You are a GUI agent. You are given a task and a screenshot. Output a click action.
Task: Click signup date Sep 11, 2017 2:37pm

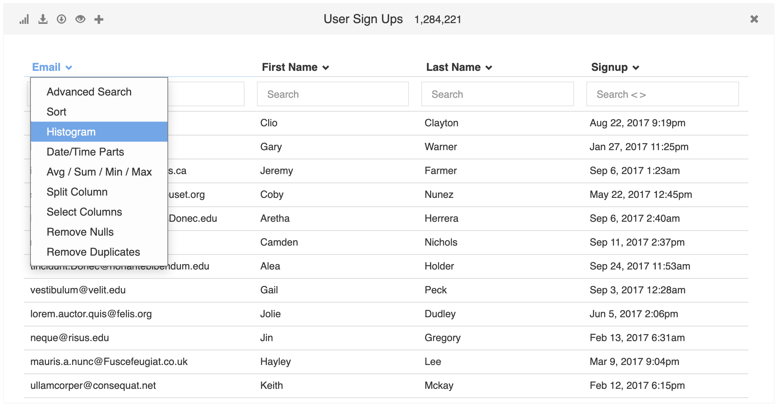point(637,242)
